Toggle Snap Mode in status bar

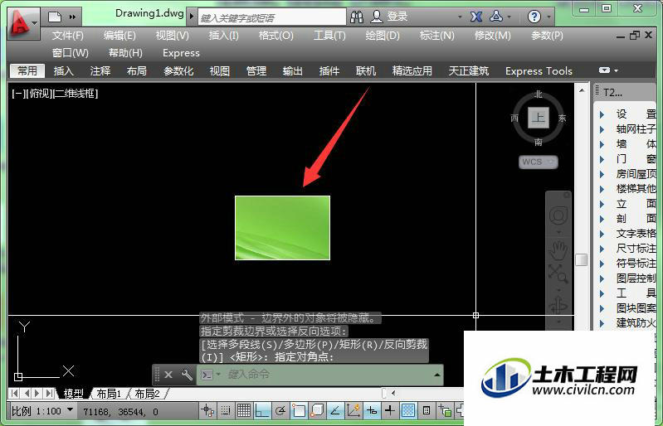tap(226, 410)
